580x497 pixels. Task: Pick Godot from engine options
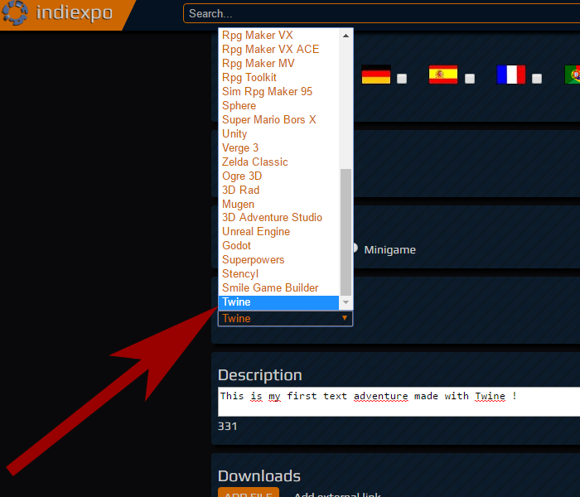point(278,245)
